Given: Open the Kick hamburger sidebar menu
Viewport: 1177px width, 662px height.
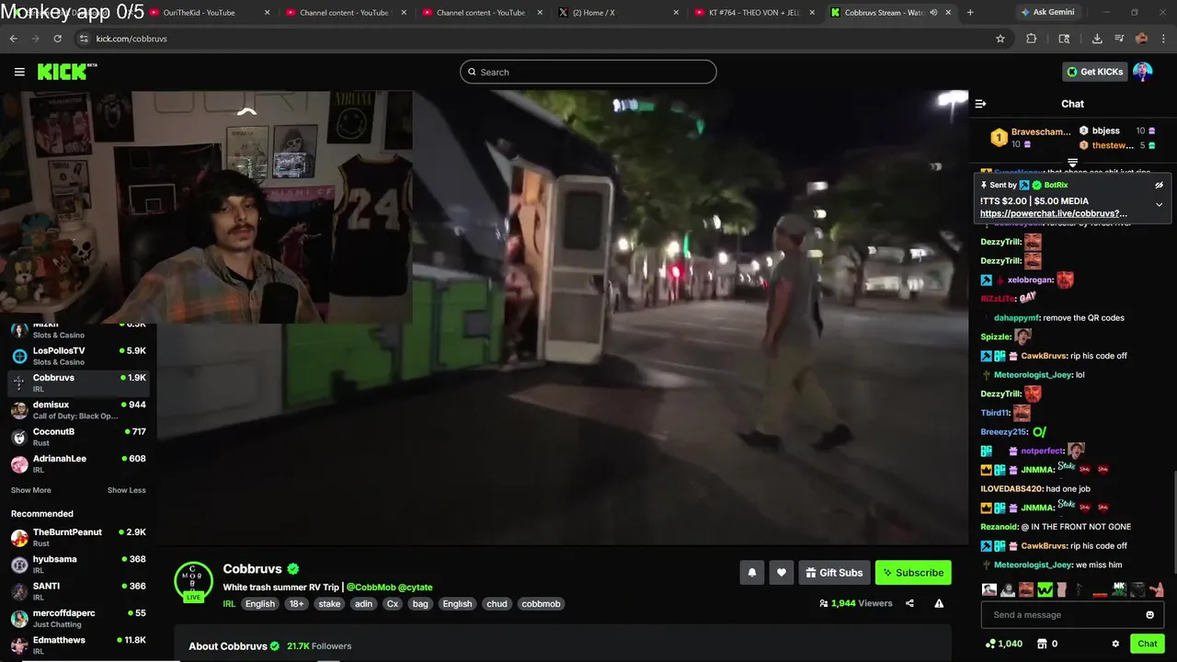Looking at the screenshot, I should click(19, 72).
